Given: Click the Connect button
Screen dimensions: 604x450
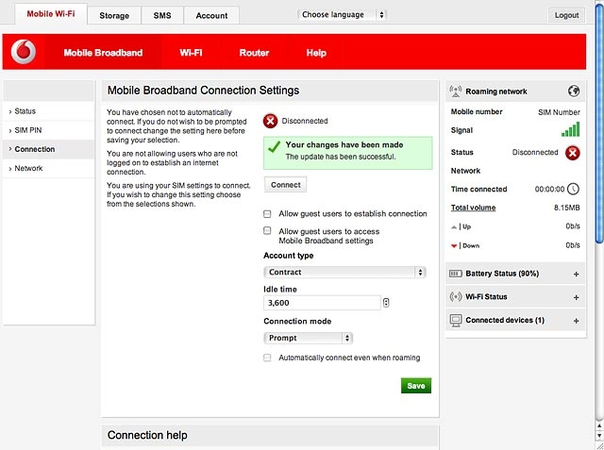Looking at the screenshot, I should pyautogui.click(x=285, y=185).
